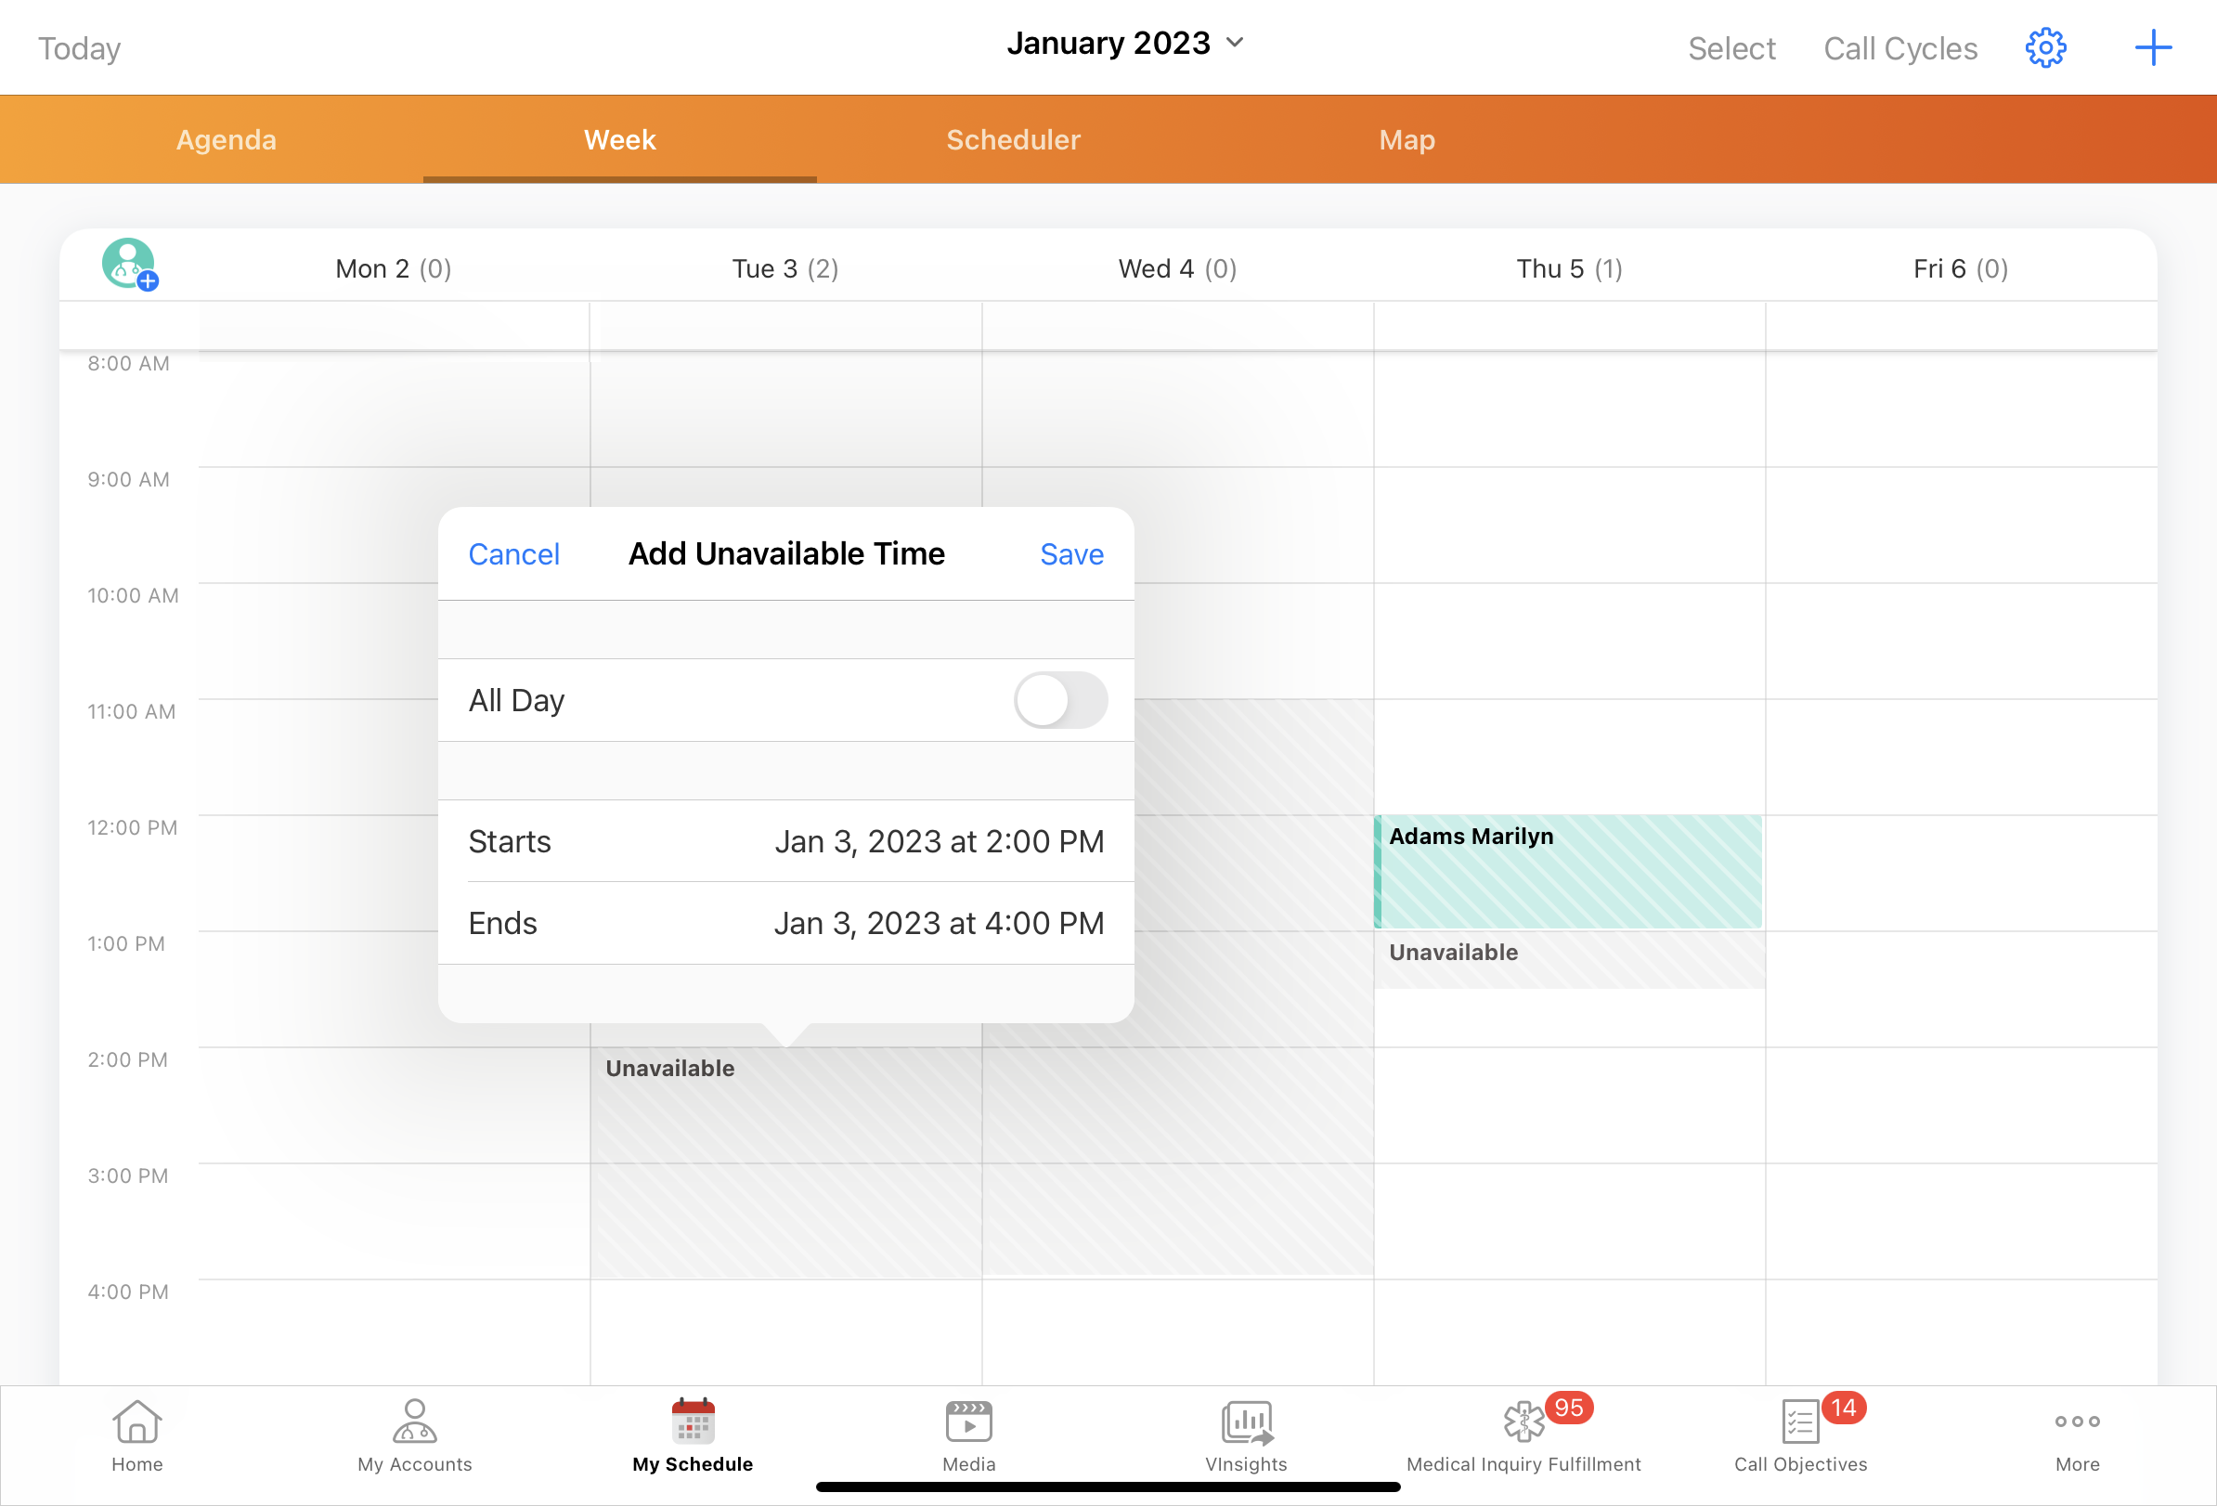Open the Home tab icon
The image size is (2217, 1506).
coord(136,1434)
